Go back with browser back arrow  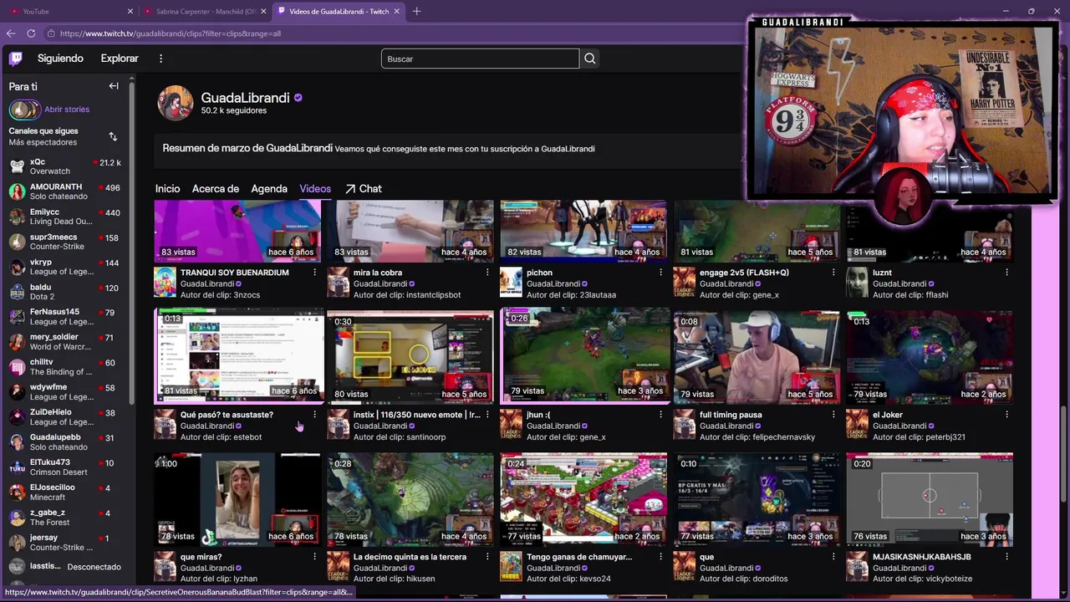[11, 33]
